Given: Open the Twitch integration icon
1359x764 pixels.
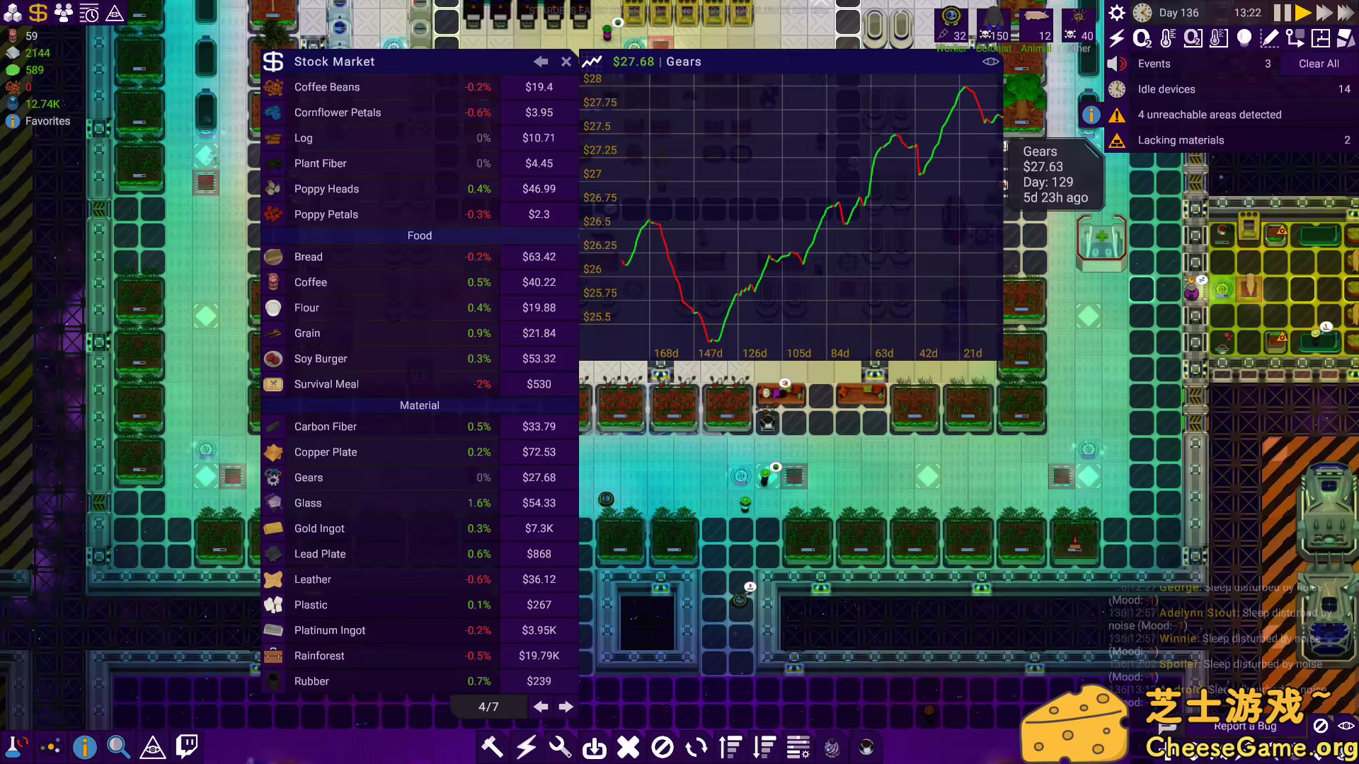Looking at the screenshot, I should tap(187, 746).
